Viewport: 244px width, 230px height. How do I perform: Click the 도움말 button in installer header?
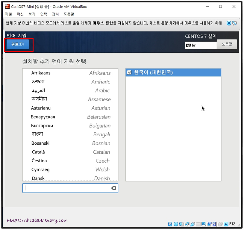coord(227,44)
